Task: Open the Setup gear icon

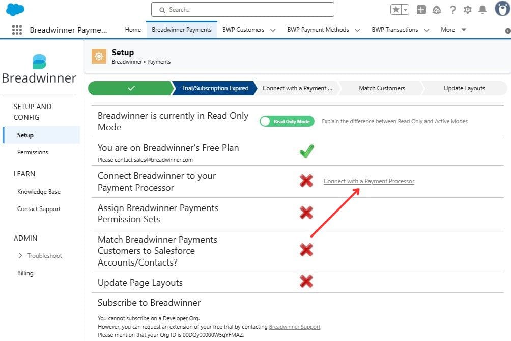Action: [x=468, y=10]
